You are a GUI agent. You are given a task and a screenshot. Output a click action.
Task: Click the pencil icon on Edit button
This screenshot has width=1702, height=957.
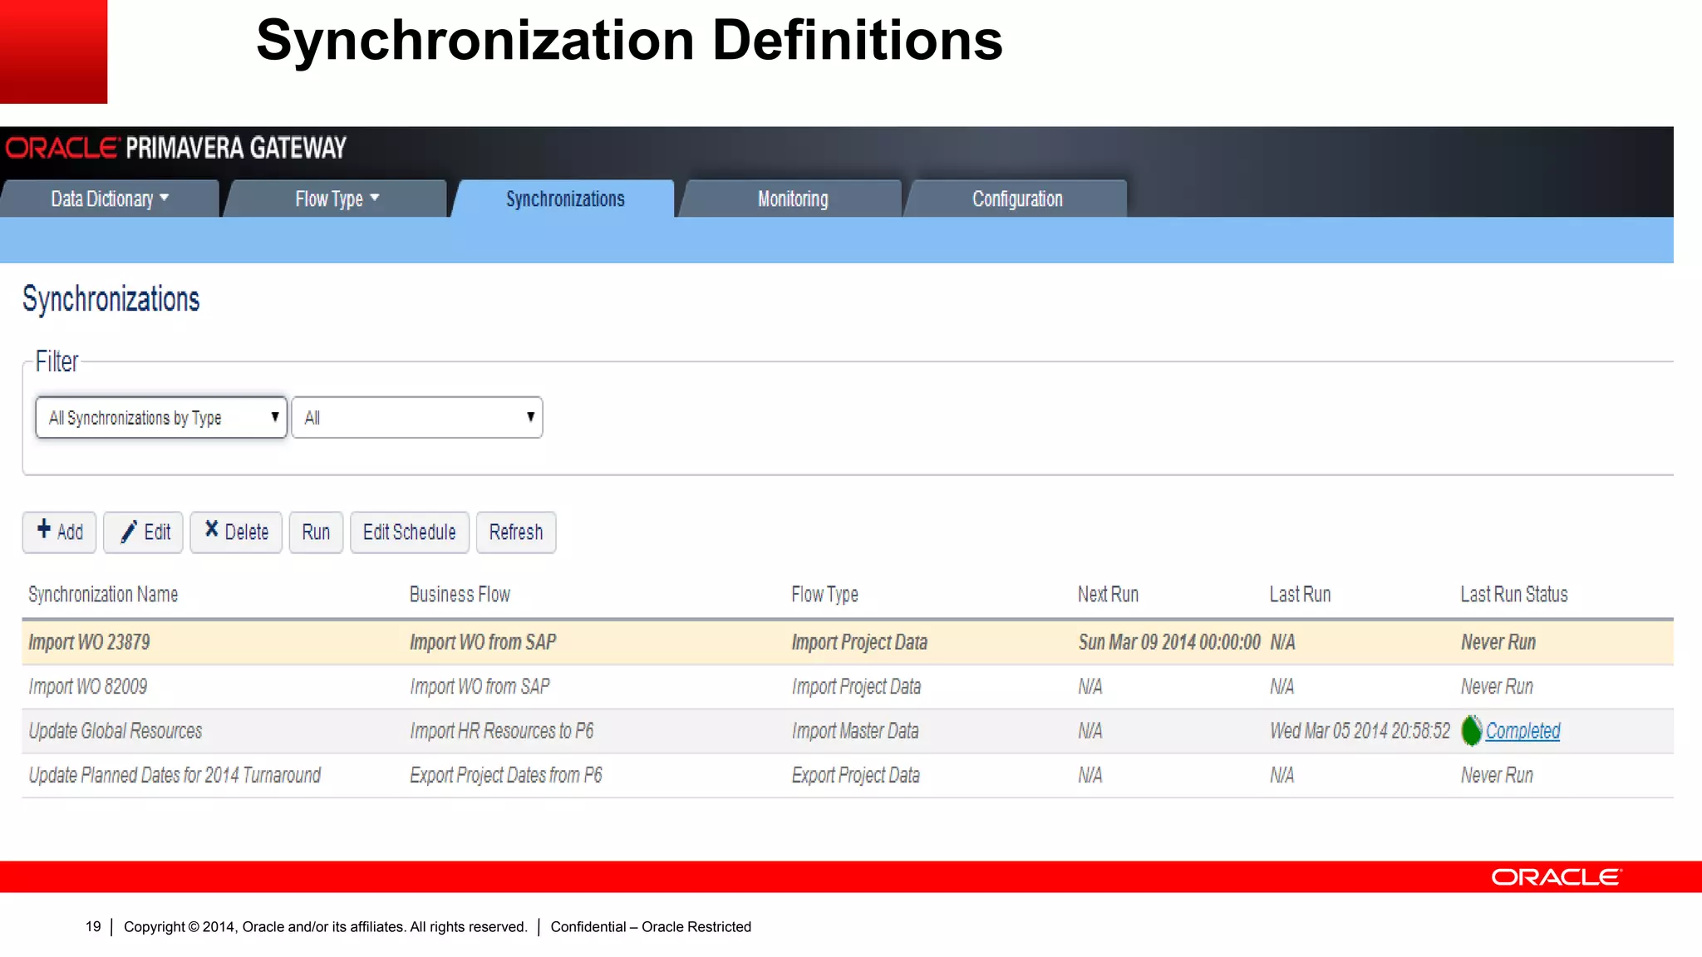coord(129,532)
